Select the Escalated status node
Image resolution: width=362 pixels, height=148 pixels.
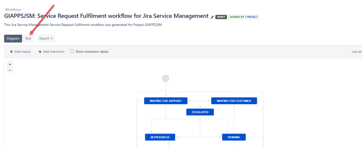click(x=200, y=112)
